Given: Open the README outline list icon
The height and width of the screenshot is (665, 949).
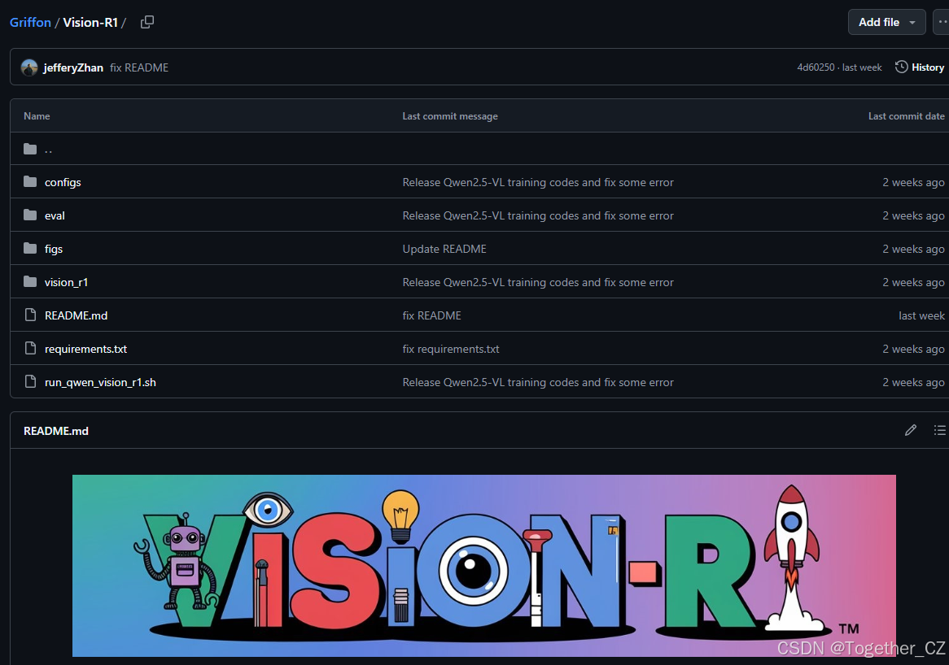Looking at the screenshot, I should (x=940, y=430).
